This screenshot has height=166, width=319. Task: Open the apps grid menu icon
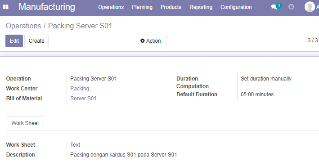click(6, 7)
